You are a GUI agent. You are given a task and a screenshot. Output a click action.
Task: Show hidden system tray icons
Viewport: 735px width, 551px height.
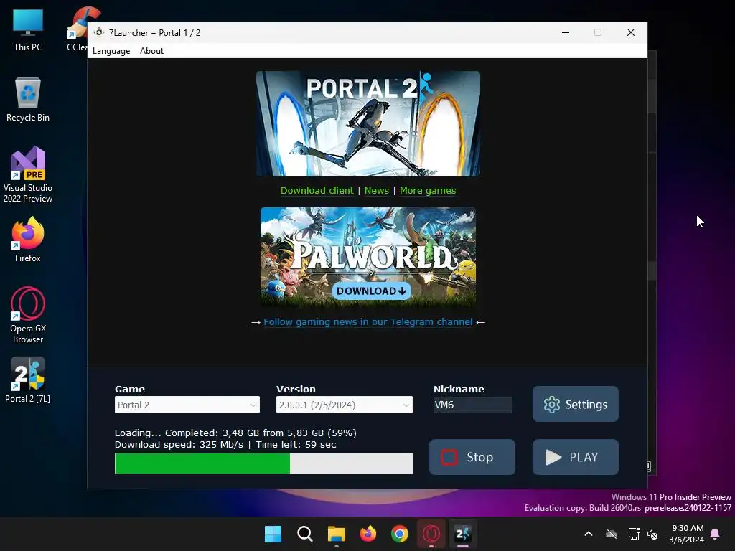pyautogui.click(x=589, y=534)
